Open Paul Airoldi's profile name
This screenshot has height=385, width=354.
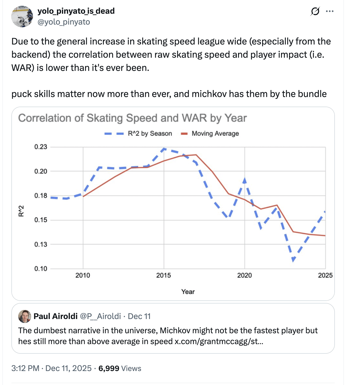(56, 316)
